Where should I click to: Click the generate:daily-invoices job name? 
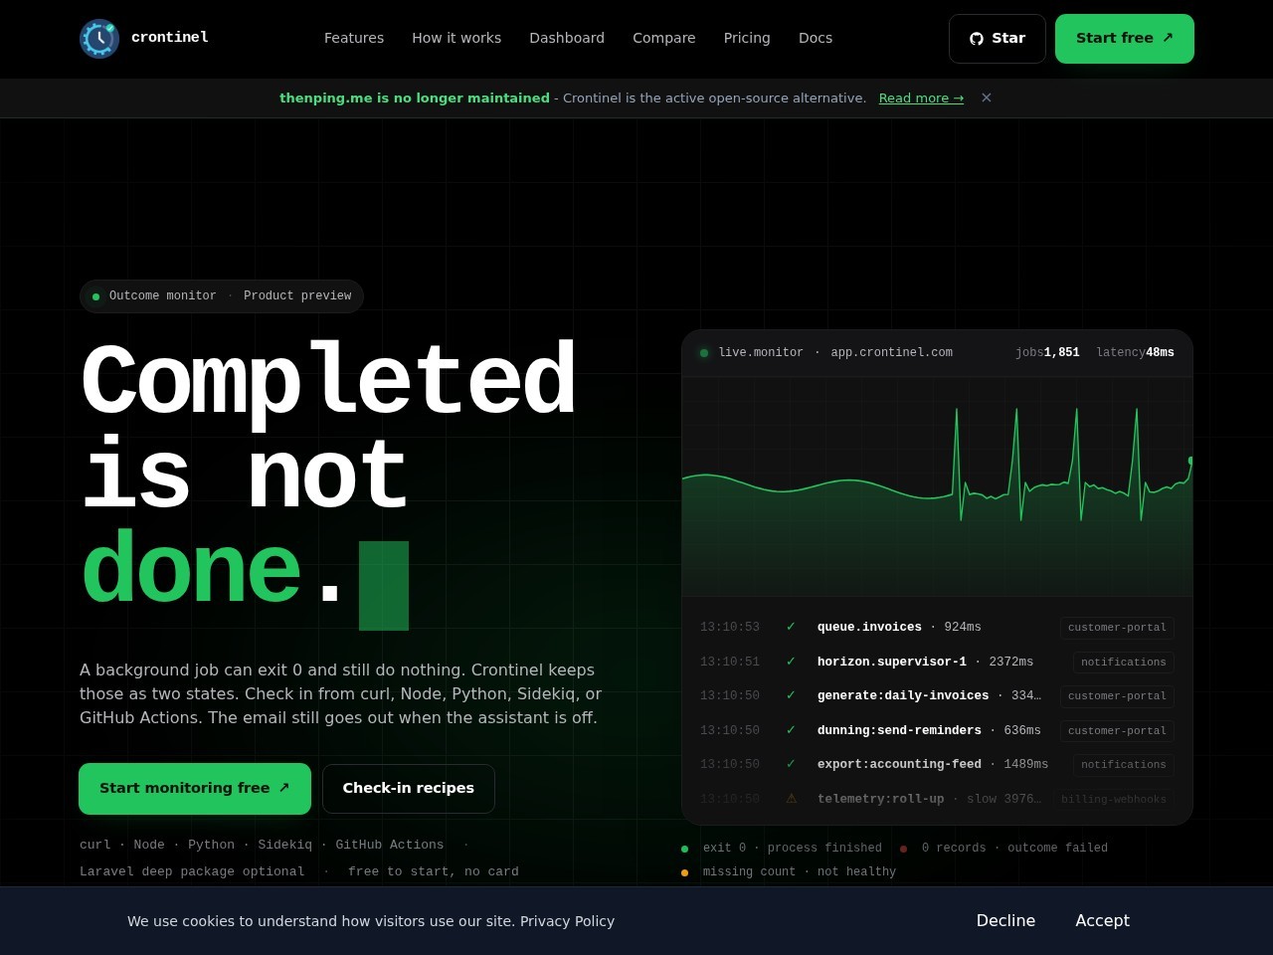click(x=903, y=695)
